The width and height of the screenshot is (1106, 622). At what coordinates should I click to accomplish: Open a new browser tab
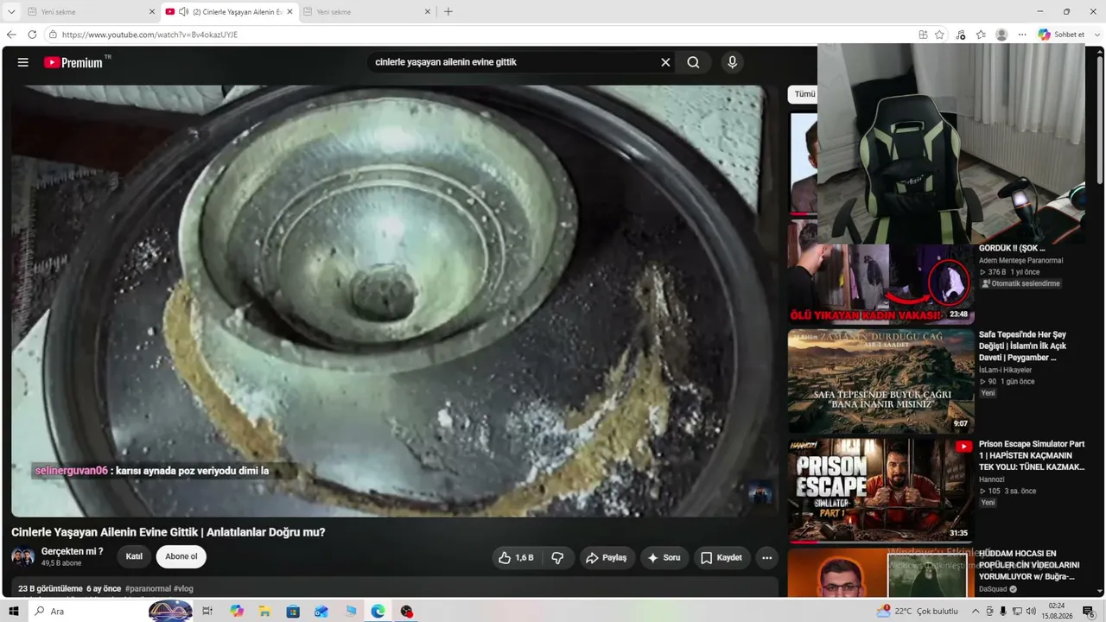[448, 12]
